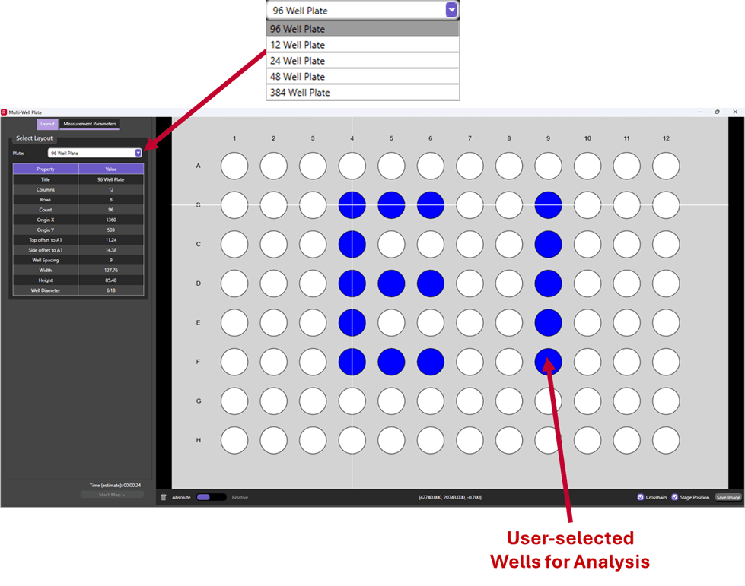Choose 24 Well Plate from the list

tap(362, 61)
